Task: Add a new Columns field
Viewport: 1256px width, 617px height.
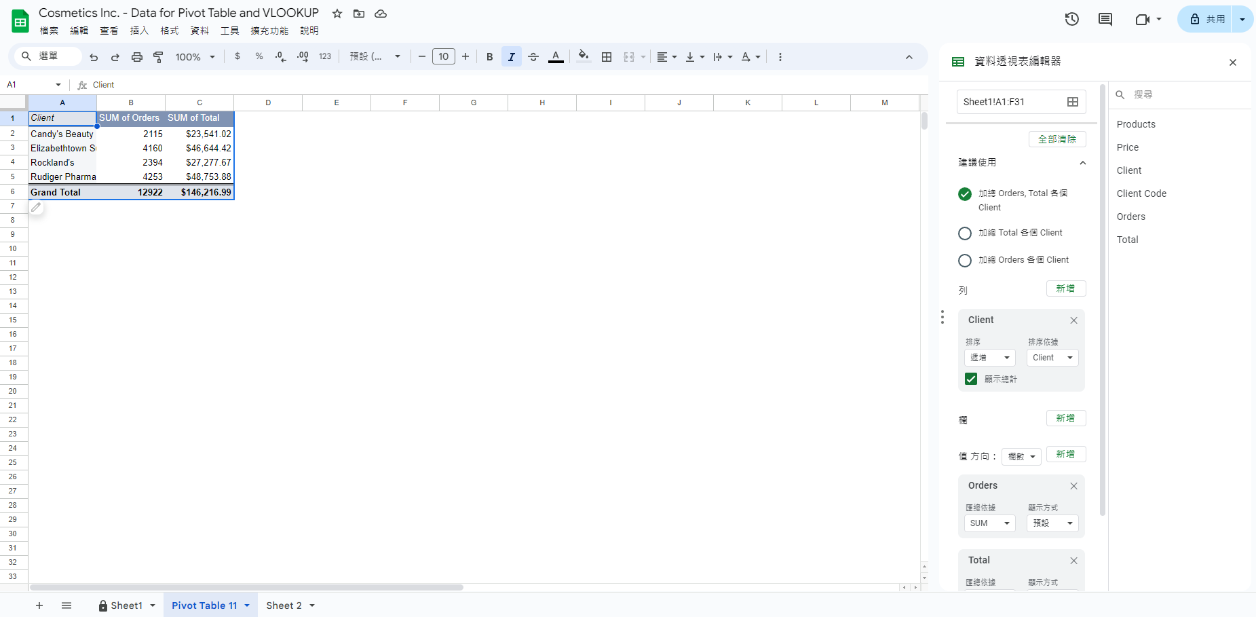Action: click(1066, 418)
